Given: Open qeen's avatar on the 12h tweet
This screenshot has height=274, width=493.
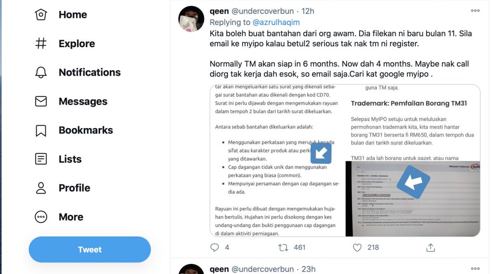Looking at the screenshot, I should 191,19.
